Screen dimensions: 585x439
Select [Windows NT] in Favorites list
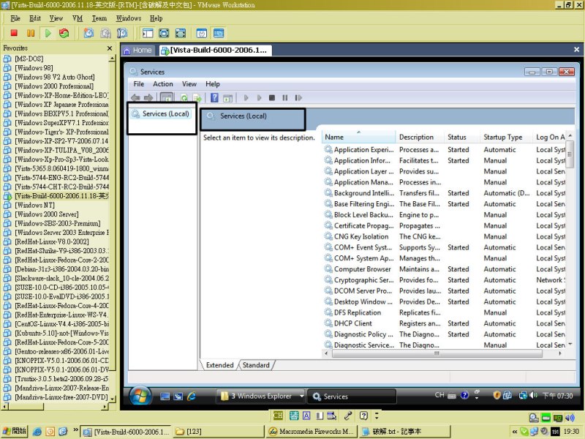(x=34, y=206)
